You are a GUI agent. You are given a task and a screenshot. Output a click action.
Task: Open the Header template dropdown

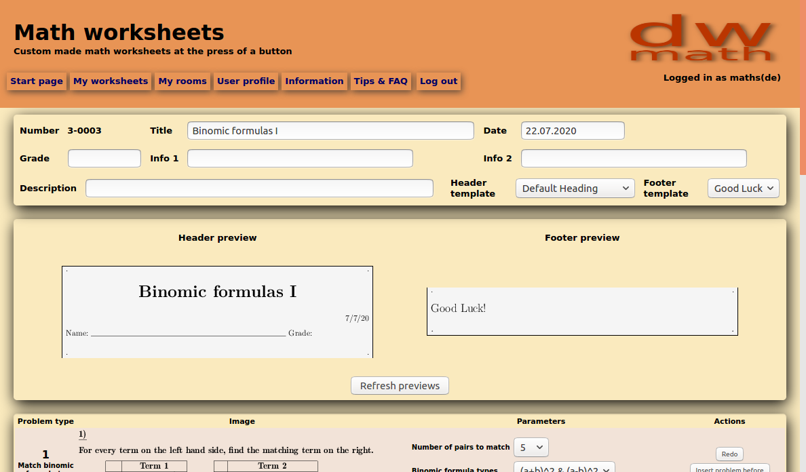tap(575, 188)
